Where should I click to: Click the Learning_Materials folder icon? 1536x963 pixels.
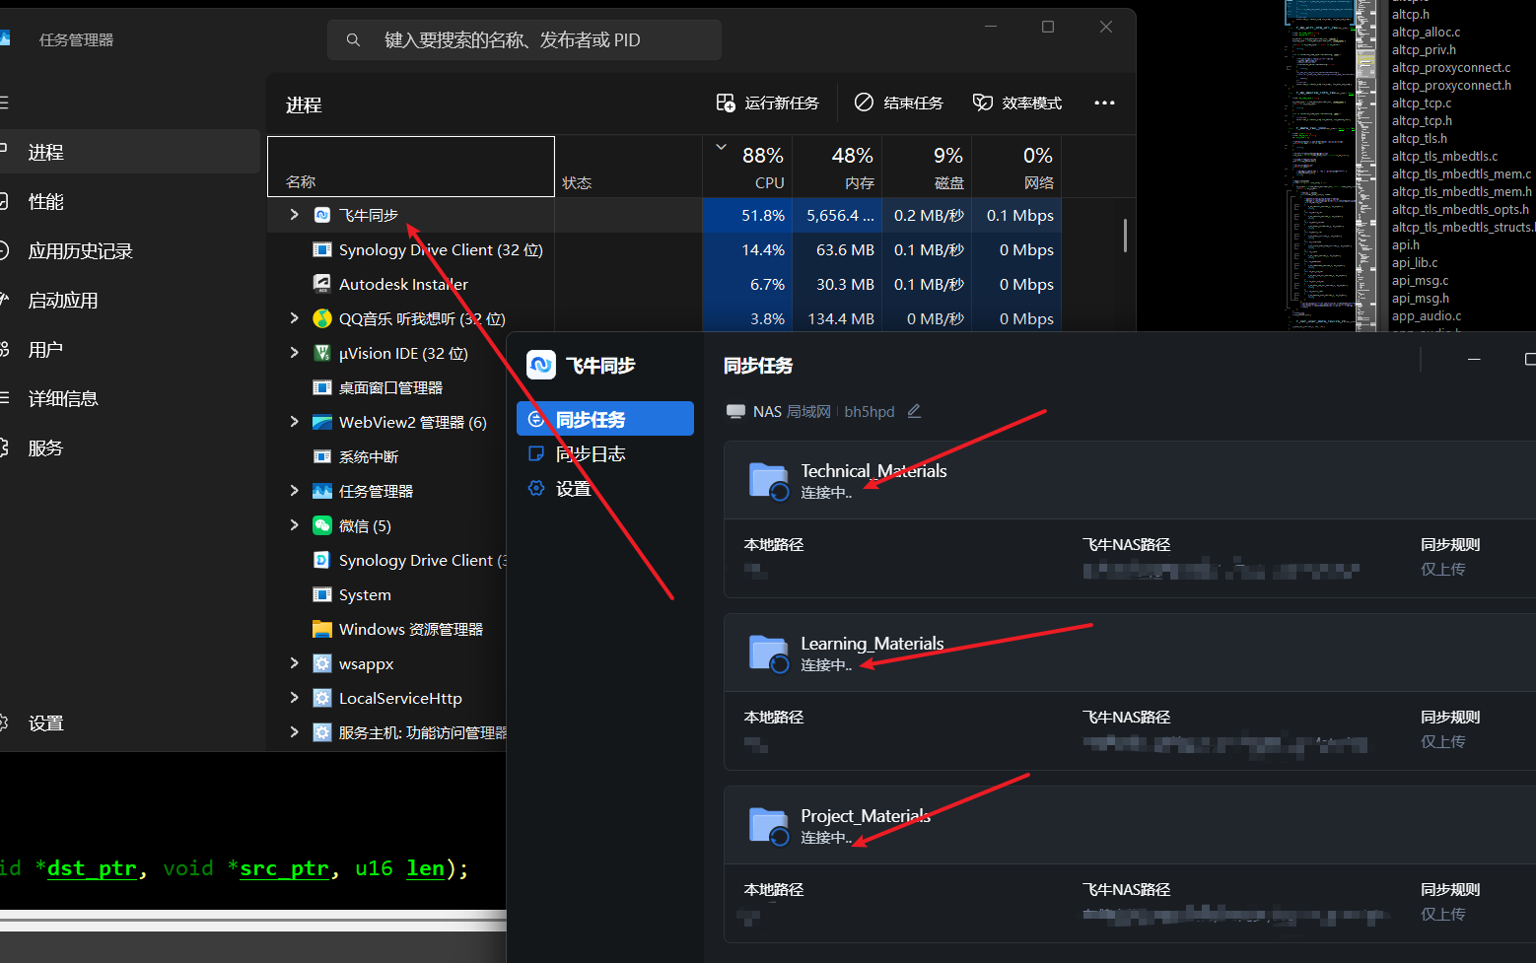769,653
